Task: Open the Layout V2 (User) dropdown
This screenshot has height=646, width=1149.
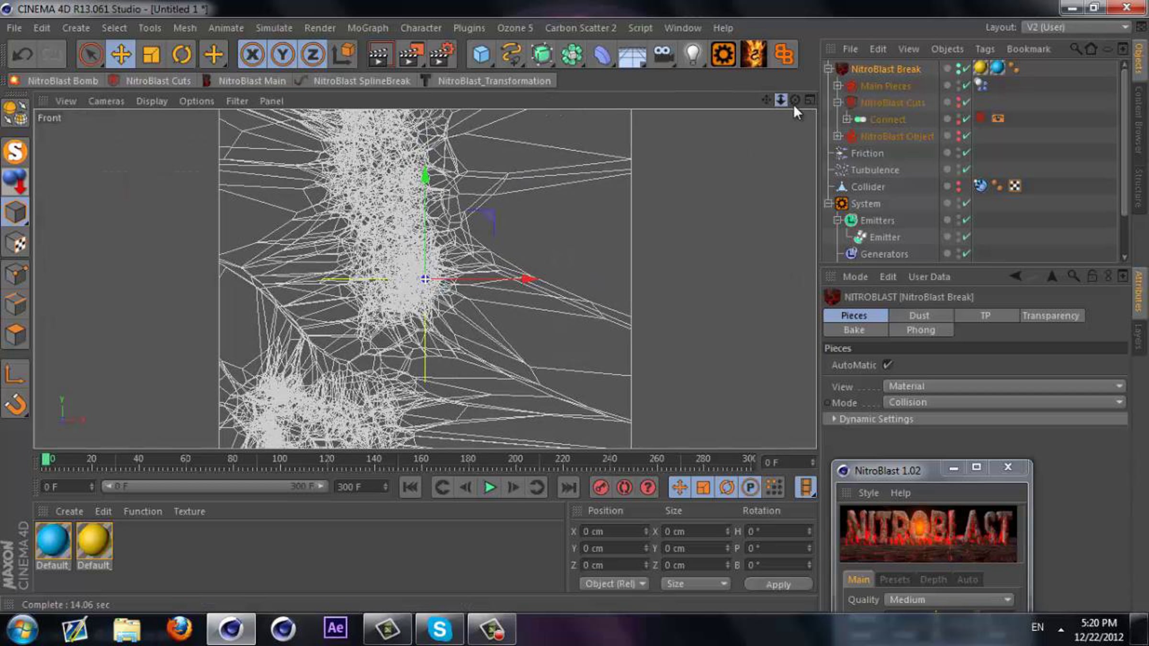Action: [x=1076, y=27]
